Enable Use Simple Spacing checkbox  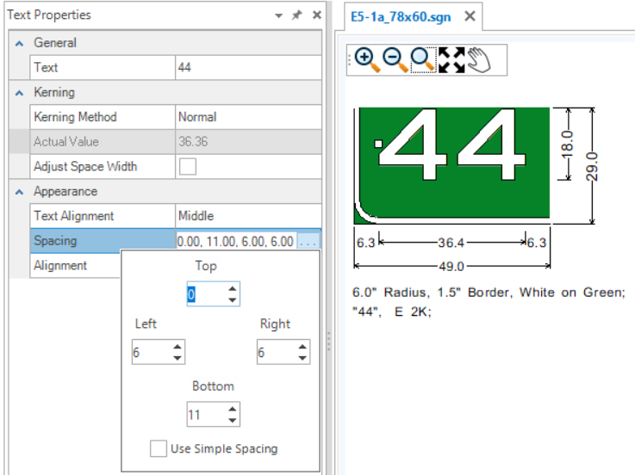158,448
